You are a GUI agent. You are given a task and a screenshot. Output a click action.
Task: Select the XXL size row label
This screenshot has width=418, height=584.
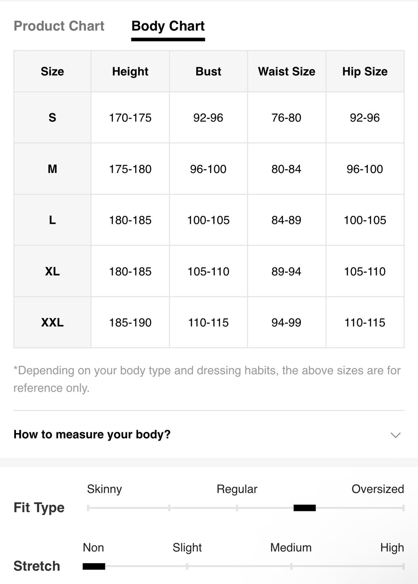coord(52,323)
